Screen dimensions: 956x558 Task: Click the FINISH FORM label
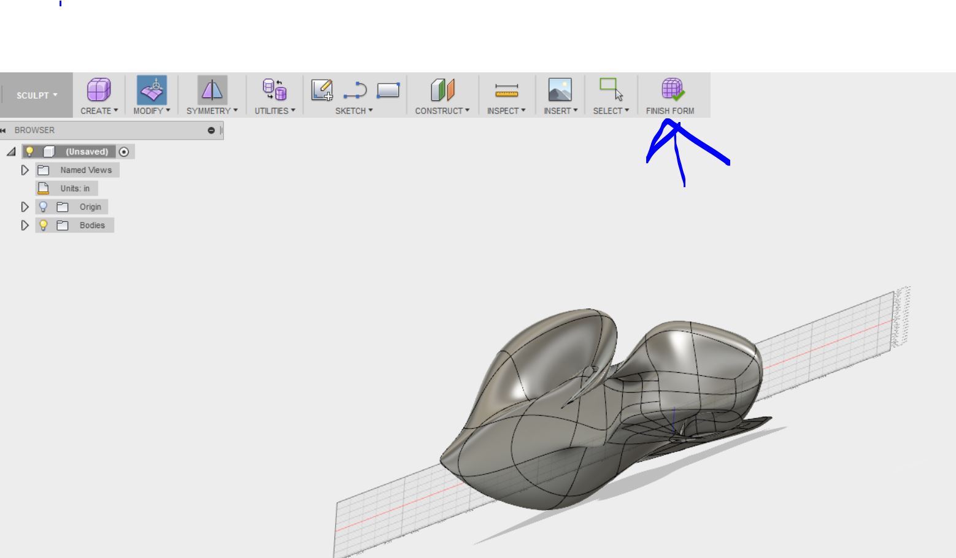(x=670, y=111)
